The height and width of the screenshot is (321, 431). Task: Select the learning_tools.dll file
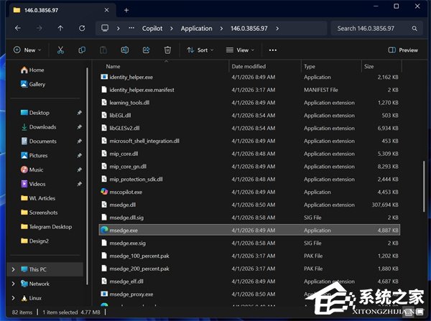coord(249,102)
